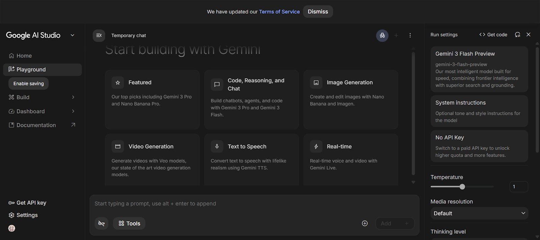The image size is (540, 240).
Task: Close the Run settings panel
Action: (x=529, y=35)
